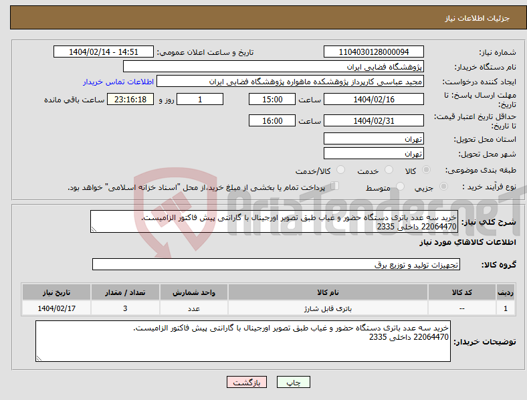Image resolution: width=527 pixels, height=400 pixels.
Task: Click the response deadline date 1404/02/16
Action: 373,99
